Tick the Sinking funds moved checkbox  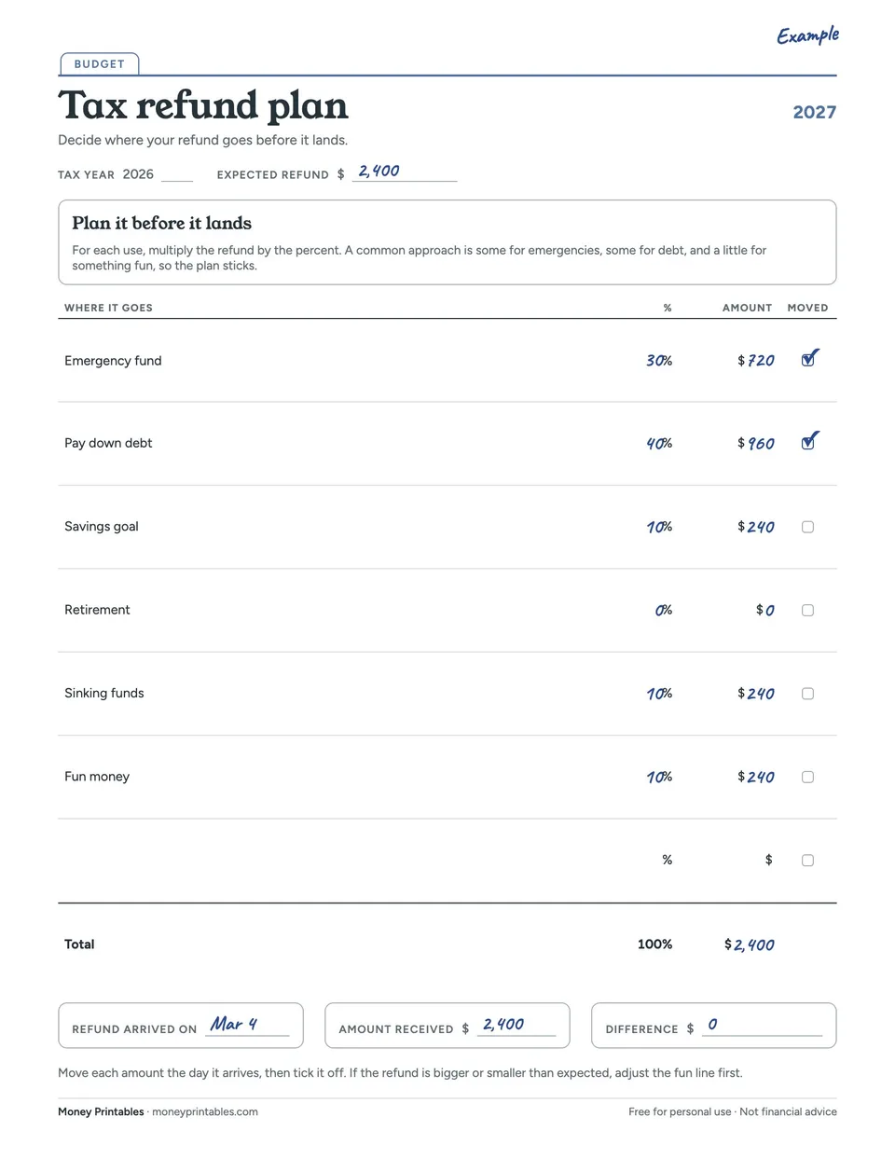[807, 694]
